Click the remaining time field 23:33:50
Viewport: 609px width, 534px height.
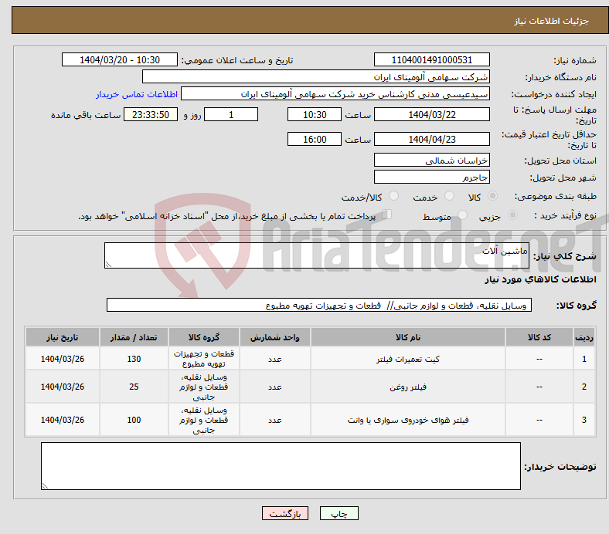pos(151,114)
